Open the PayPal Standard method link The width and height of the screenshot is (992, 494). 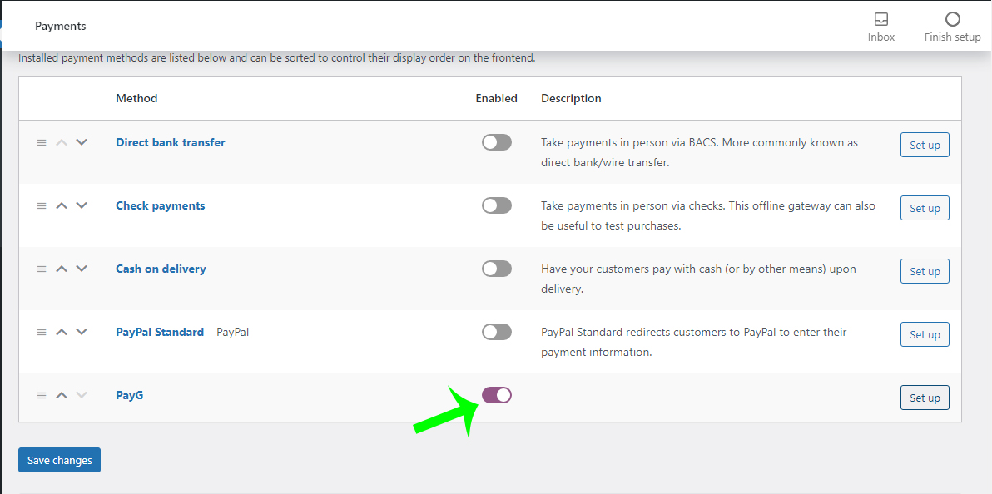(160, 332)
